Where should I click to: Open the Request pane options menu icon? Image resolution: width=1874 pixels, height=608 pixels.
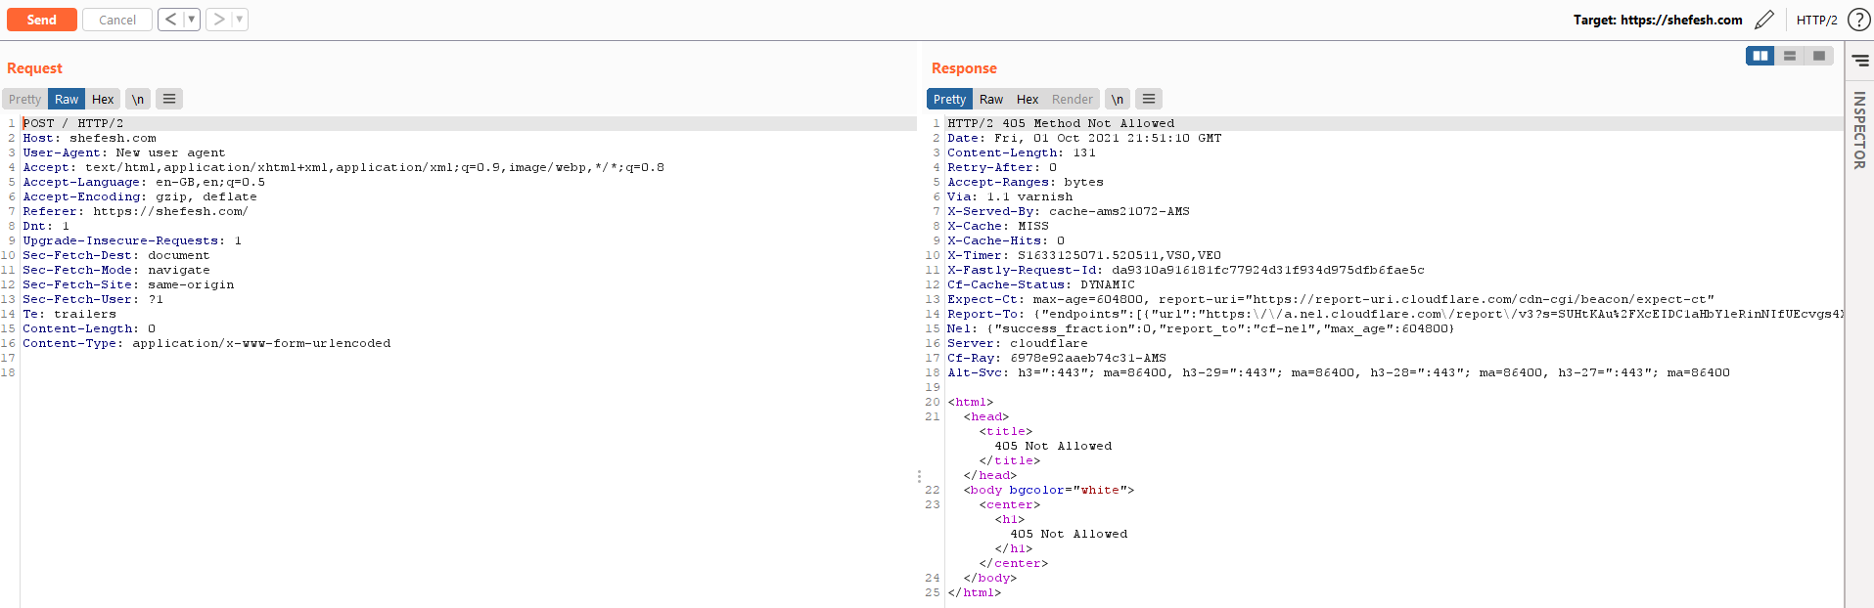point(169,99)
